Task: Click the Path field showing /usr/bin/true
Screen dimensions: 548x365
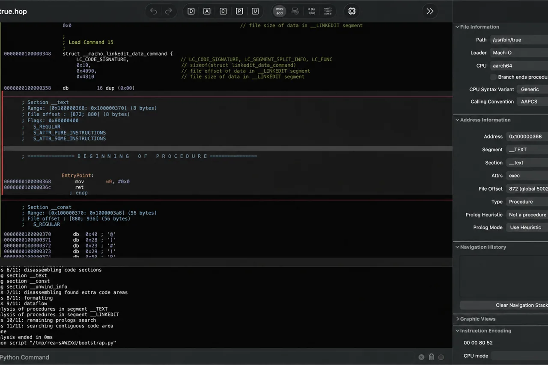Action: pyautogui.click(x=519, y=40)
